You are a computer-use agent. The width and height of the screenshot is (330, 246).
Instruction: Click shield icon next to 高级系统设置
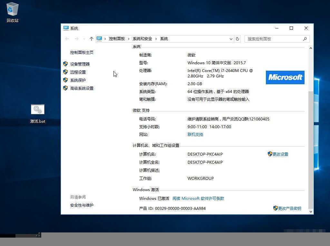65,88
